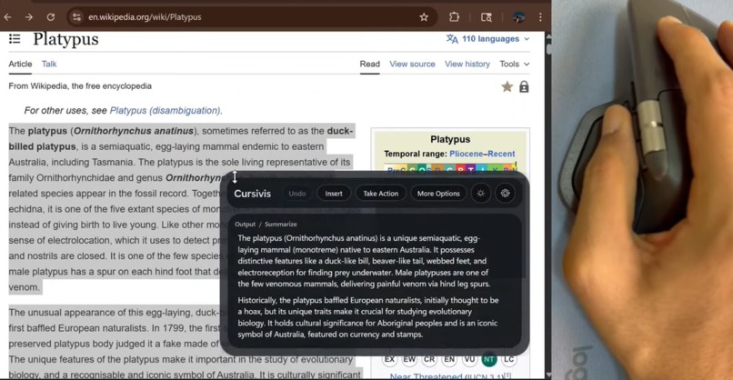Click the EW conservation status badge
733x380 pixels.
point(409,359)
